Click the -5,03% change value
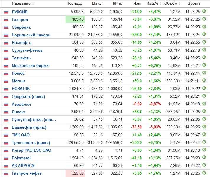Viewport: 210px width, 177px height. tap(155, 127)
